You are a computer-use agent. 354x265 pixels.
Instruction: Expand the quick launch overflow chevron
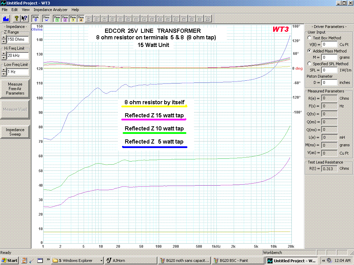tap(48, 259)
